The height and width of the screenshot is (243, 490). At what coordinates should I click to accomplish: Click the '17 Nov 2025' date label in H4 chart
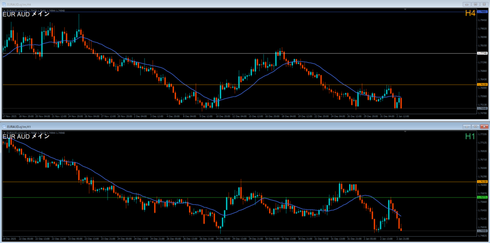pyautogui.click(x=9, y=116)
